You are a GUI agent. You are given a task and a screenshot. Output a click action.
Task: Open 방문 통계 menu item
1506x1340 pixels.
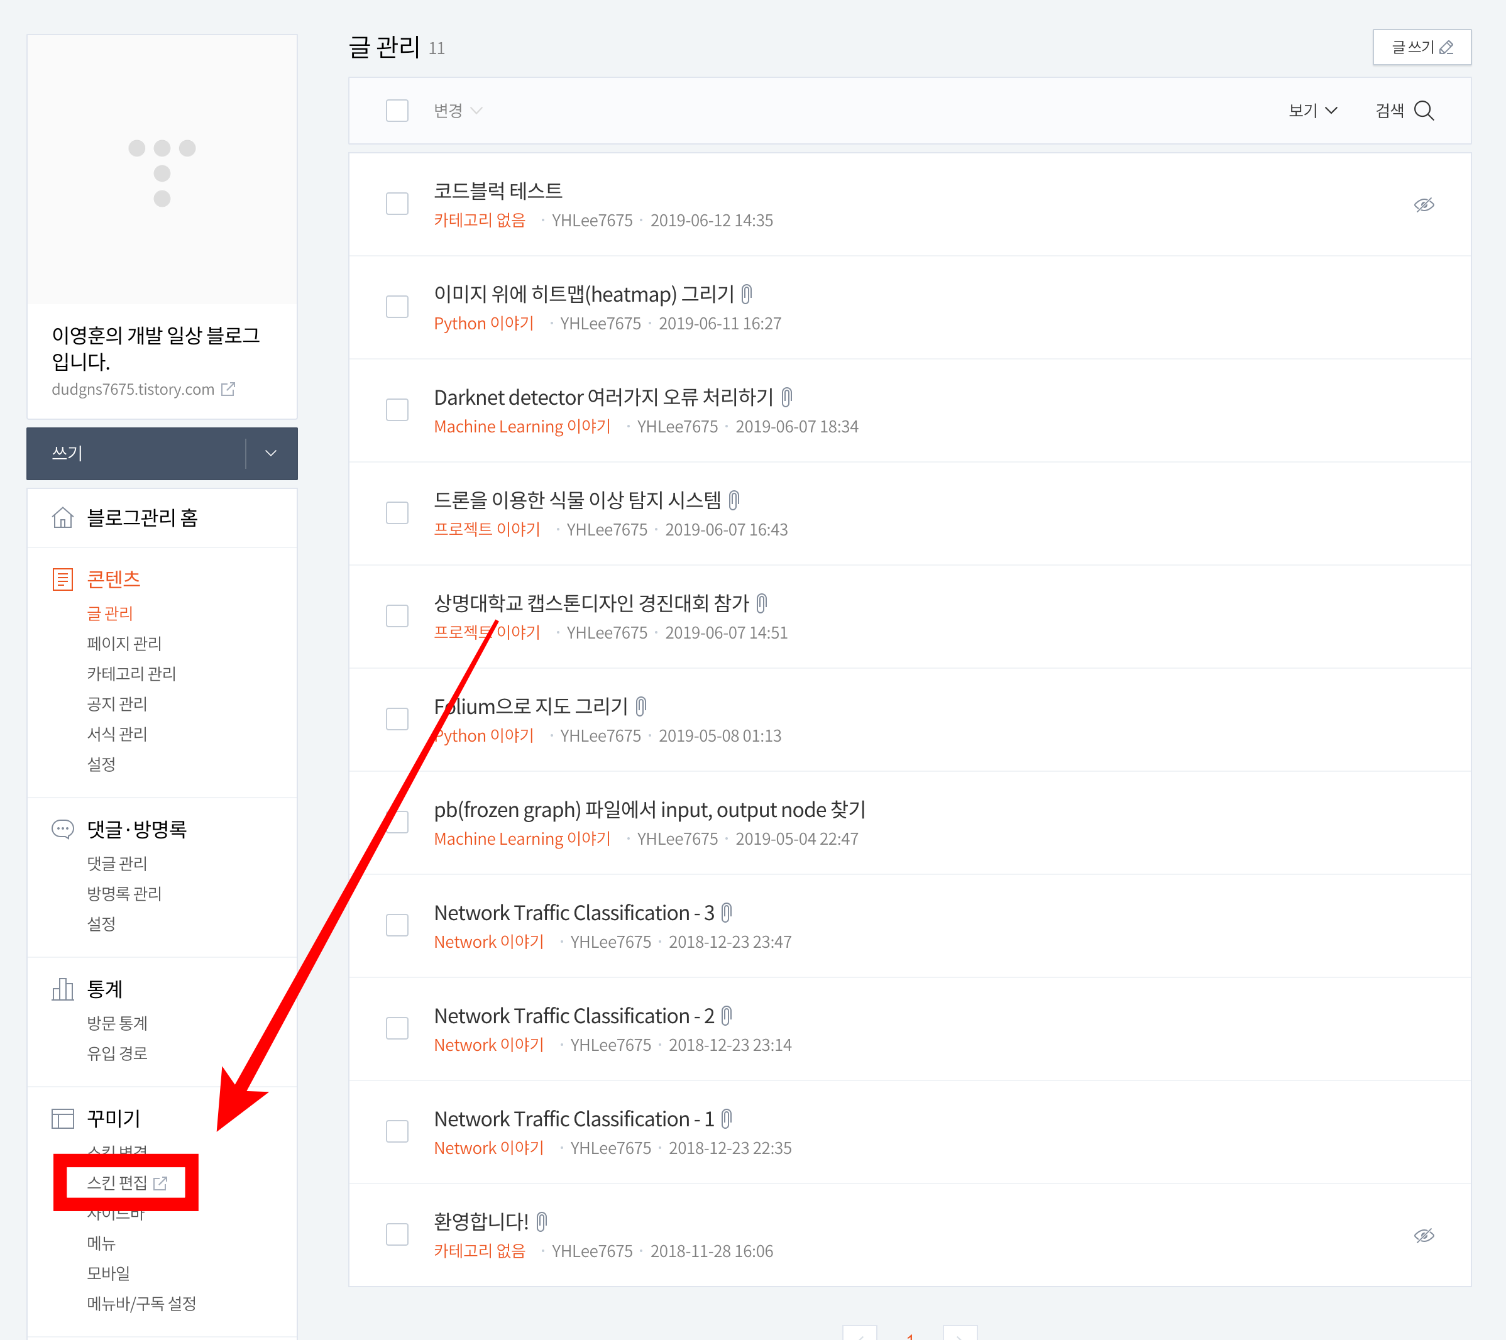117,1023
